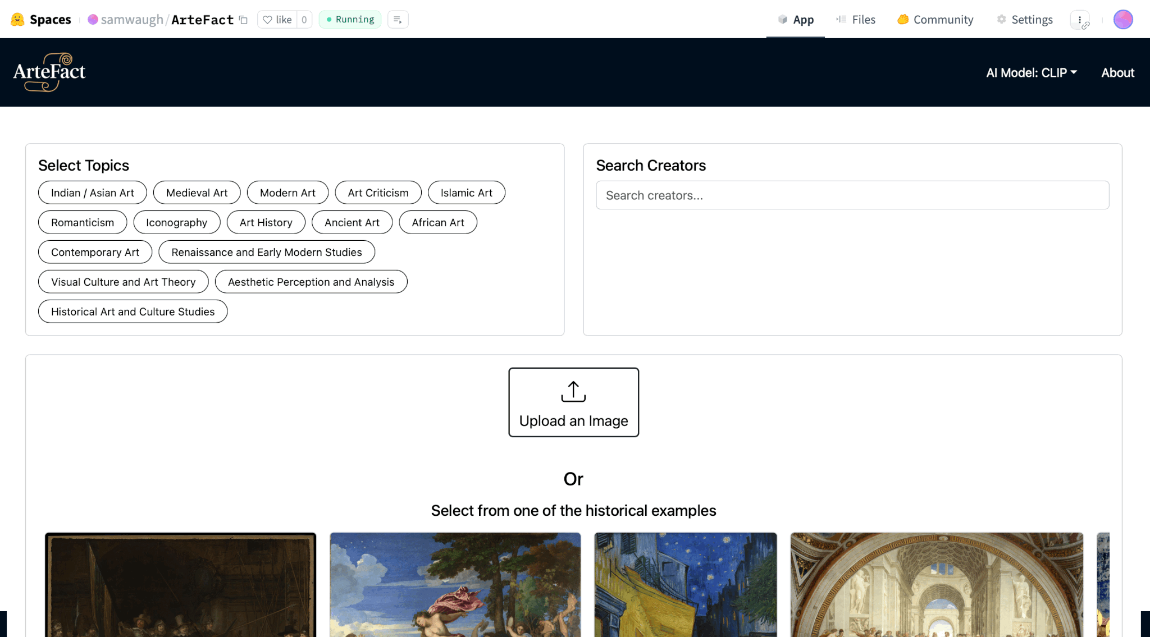The width and height of the screenshot is (1150, 637).
Task: Click the ArteFact logo in header
Action: tap(49, 72)
